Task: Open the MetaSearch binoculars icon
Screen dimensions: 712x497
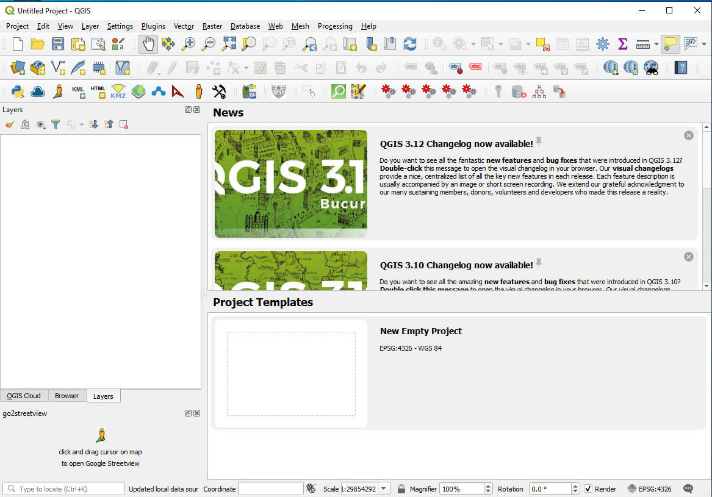Action: click(x=651, y=68)
